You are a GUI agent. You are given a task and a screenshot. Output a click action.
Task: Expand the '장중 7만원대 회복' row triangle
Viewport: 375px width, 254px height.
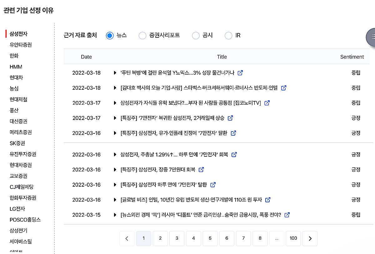click(x=115, y=170)
